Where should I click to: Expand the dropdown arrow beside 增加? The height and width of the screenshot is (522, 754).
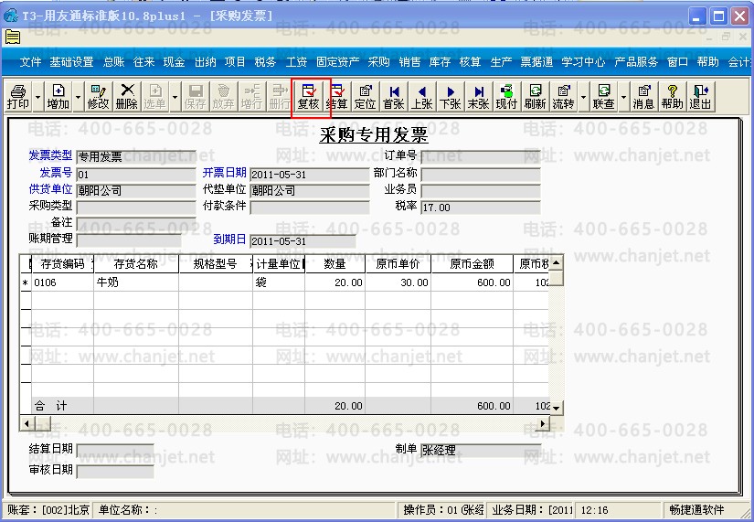pos(78,96)
